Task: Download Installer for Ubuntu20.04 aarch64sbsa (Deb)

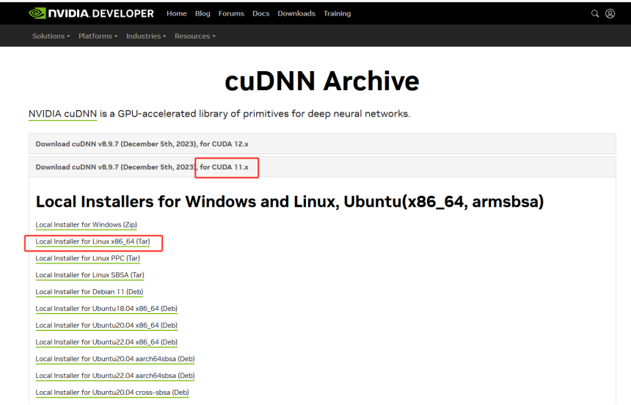Action: tap(115, 359)
